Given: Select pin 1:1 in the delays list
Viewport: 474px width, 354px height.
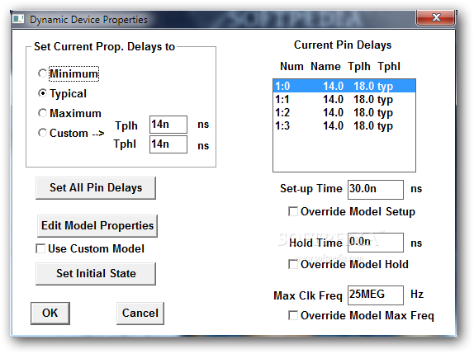Looking at the screenshot, I should [344, 99].
